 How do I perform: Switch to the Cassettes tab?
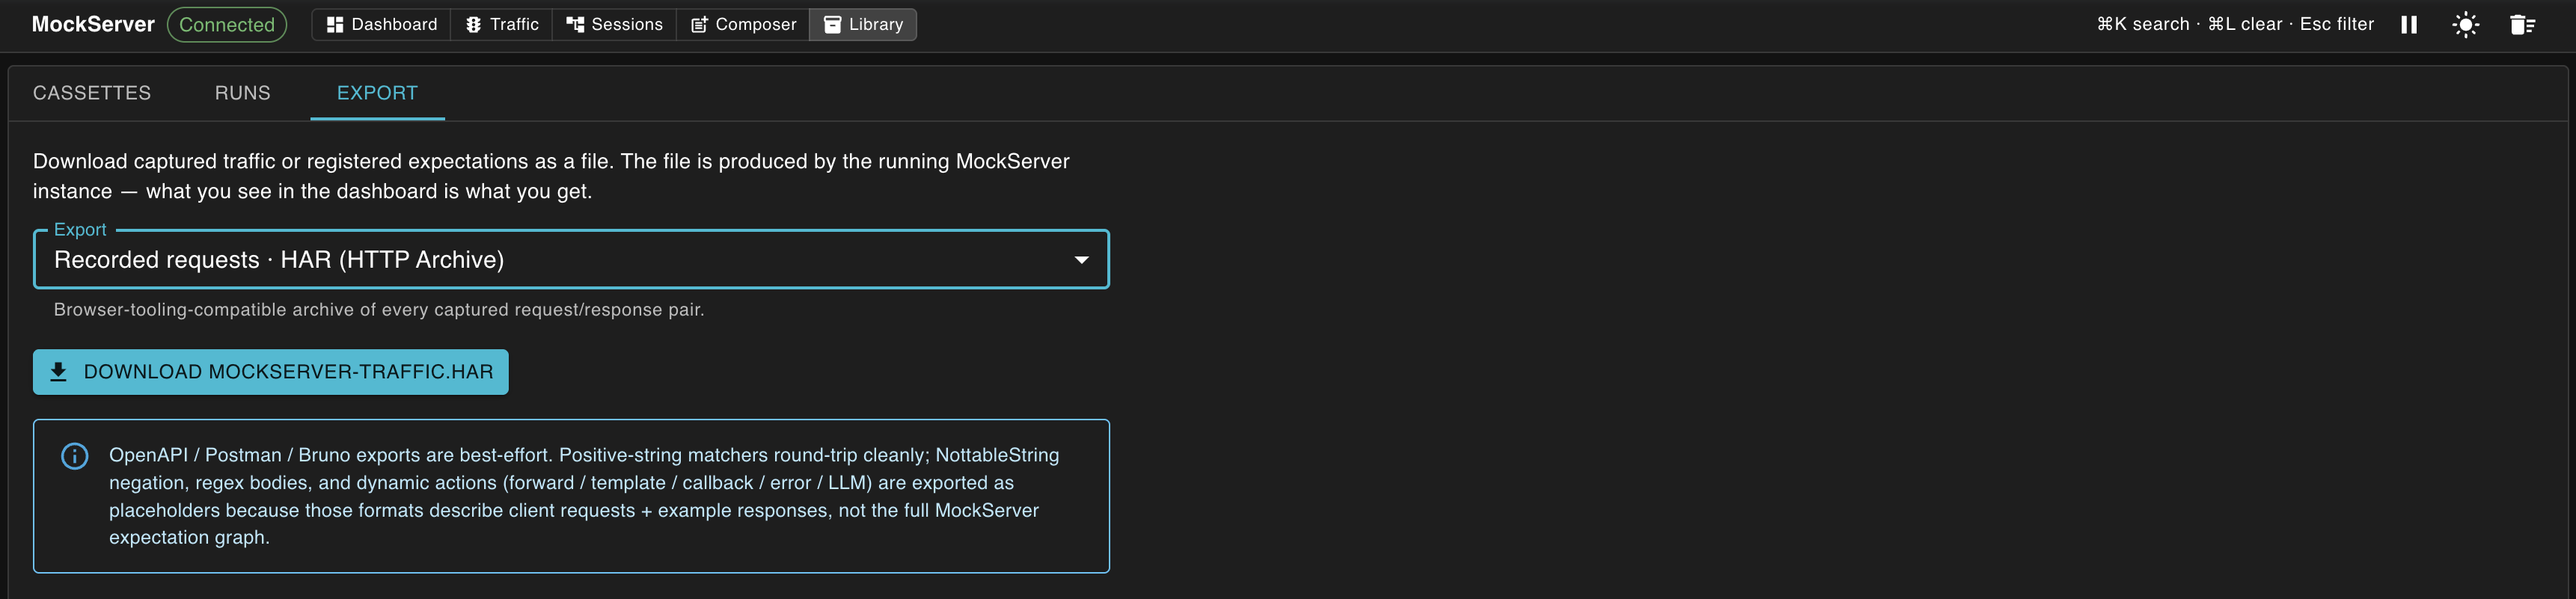(92, 93)
